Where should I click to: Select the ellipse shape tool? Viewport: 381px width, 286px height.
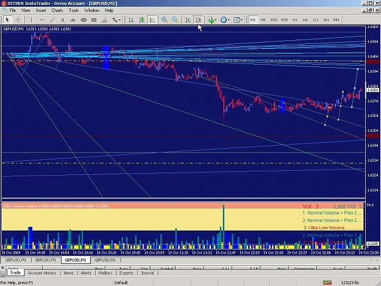point(84,20)
